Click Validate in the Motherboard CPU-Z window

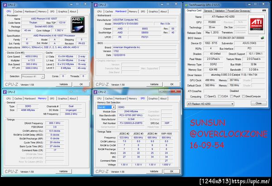point(154,84)
